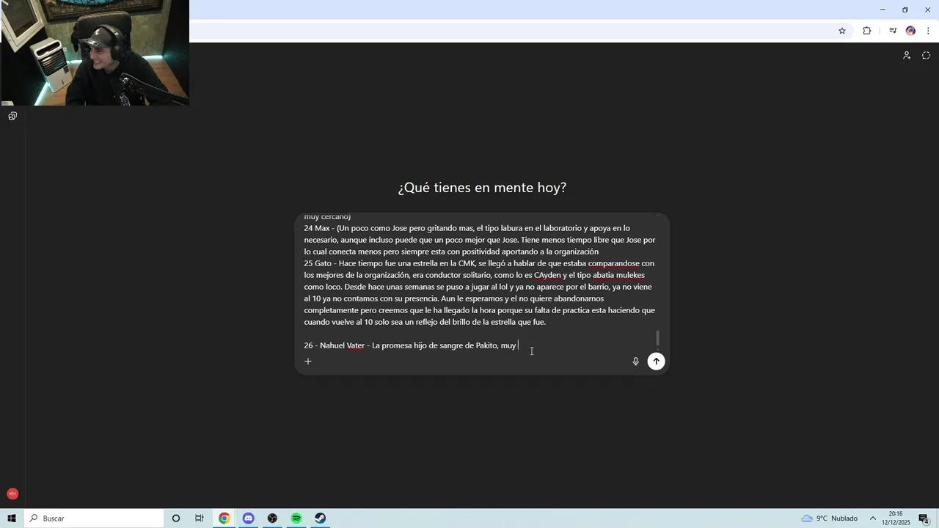Start voice dictation with the microphone icon
This screenshot has width=939, height=528.
635,361
